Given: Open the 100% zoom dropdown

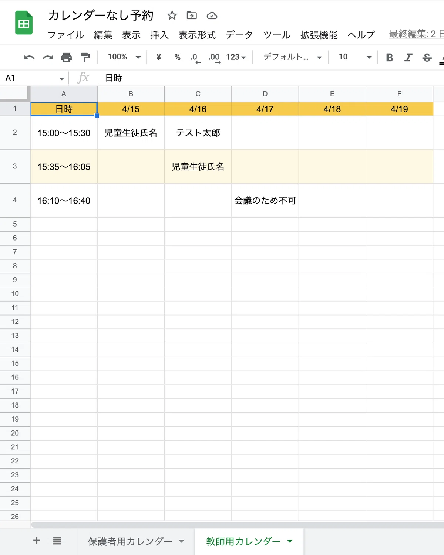Looking at the screenshot, I should click(124, 57).
